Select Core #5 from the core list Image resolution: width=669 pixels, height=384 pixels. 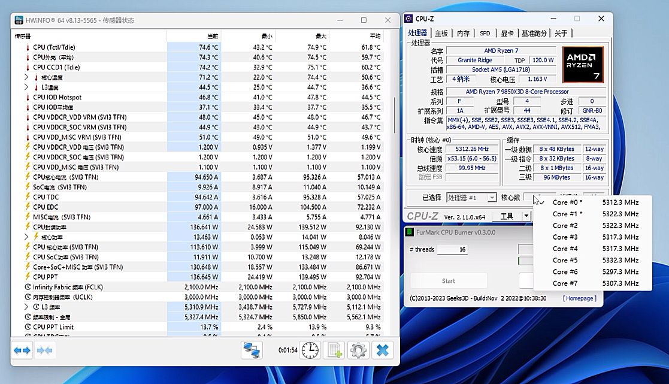tap(566, 261)
